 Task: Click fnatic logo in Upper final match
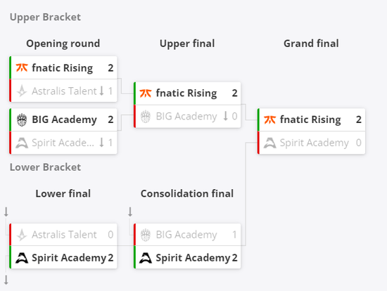tap(146, 93)
